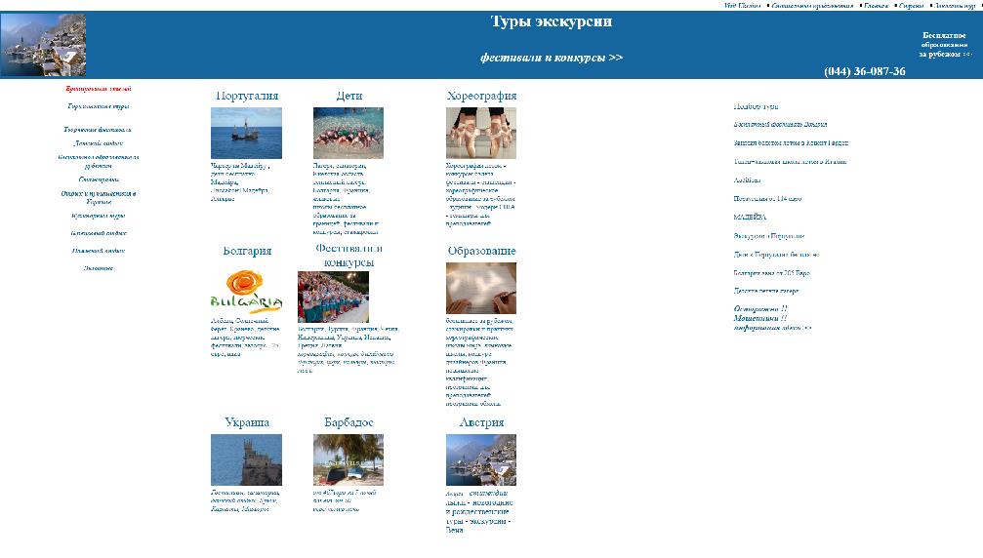Open the Дети section heading
This screenshot has height=558, width=983.
tap(348, 96)
